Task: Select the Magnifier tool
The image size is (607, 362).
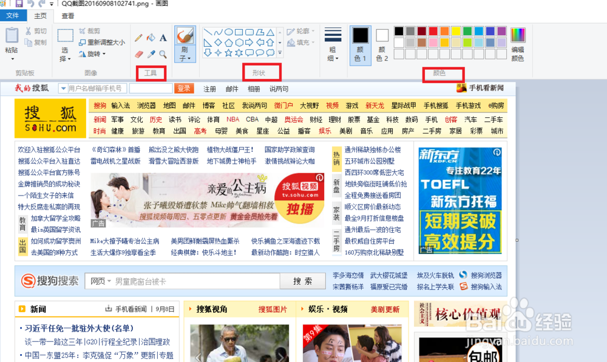Action: [163, 54]
